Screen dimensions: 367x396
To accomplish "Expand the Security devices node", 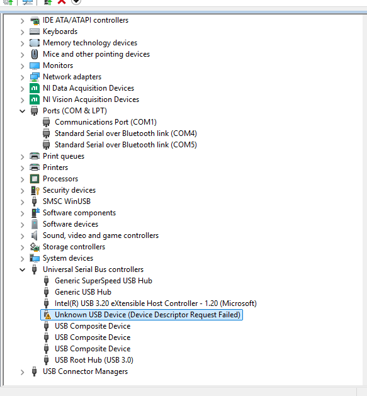I will tap(22, 191).
